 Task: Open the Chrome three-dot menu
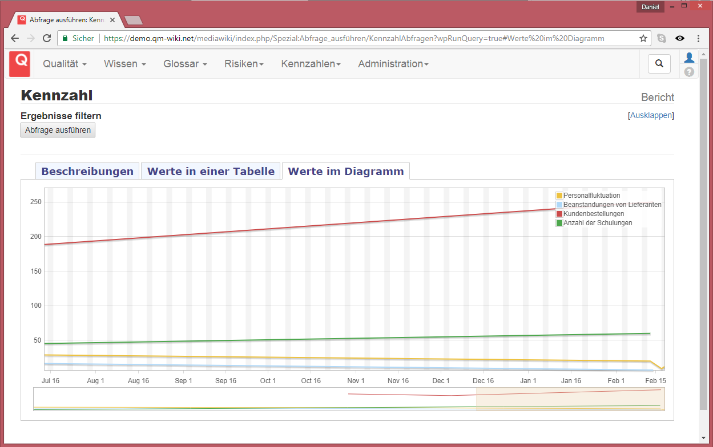[698, 38]
